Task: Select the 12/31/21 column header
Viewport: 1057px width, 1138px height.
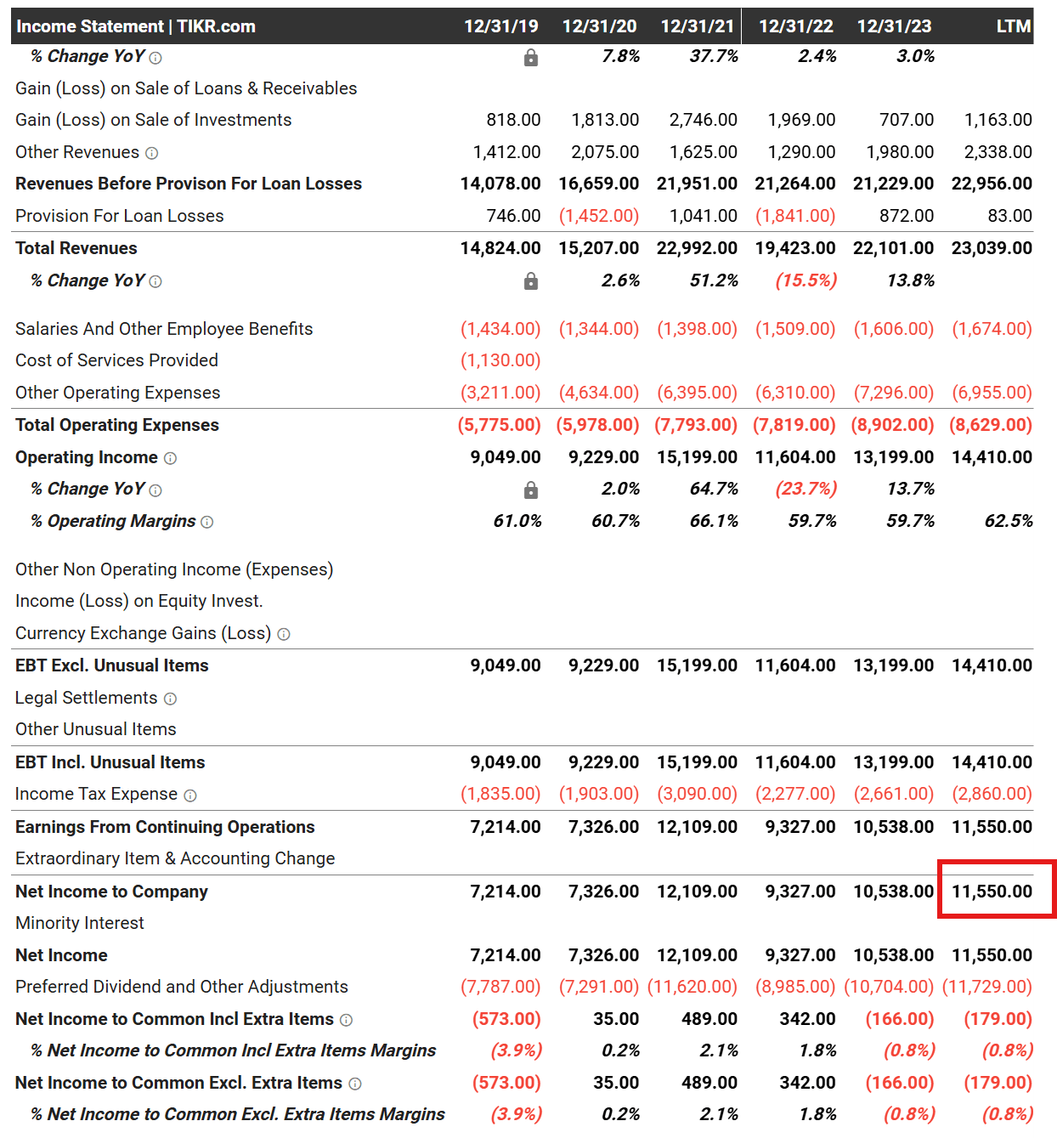Action: click(697, 25)
